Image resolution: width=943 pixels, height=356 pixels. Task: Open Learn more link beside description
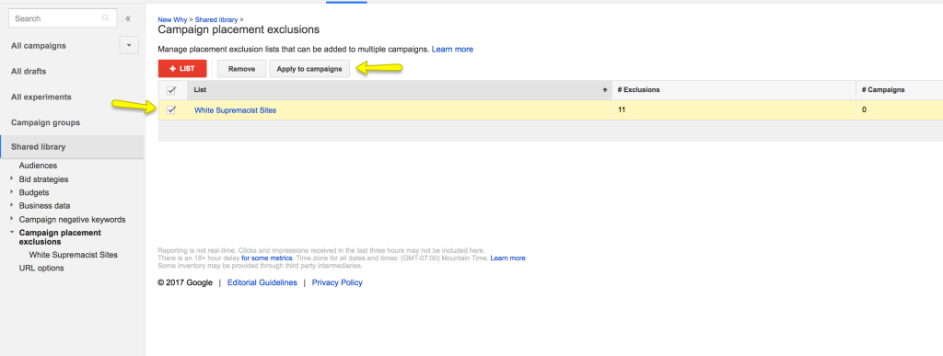point(452,50)
